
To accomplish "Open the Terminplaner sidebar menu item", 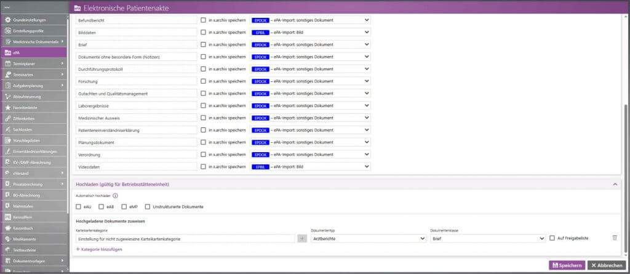I will click(x=34, y=63).
